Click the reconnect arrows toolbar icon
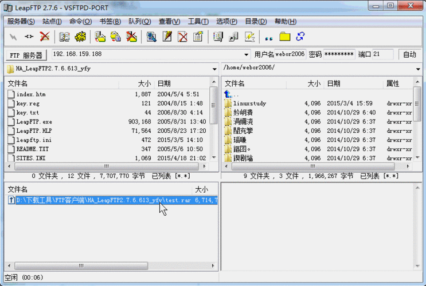 pyautogui.click(x=29, y=37)
